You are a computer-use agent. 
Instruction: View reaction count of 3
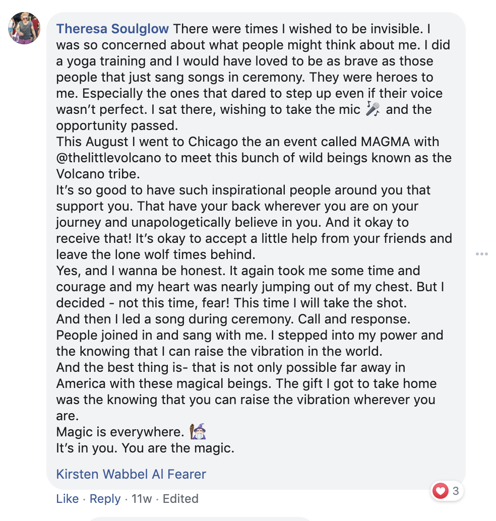click(456, 490)
